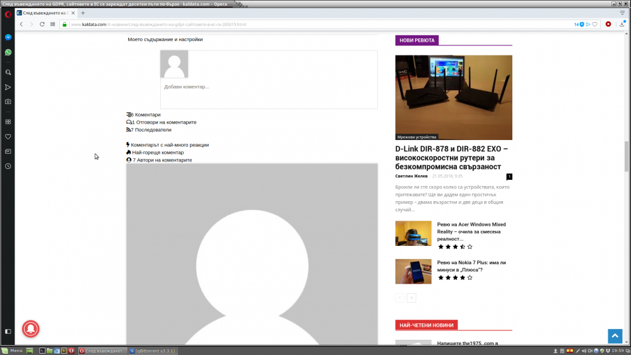Screen dimensions: 631x355
Task: Open Nokia 7 Plus review thumbnail
Action: (413, 271)
